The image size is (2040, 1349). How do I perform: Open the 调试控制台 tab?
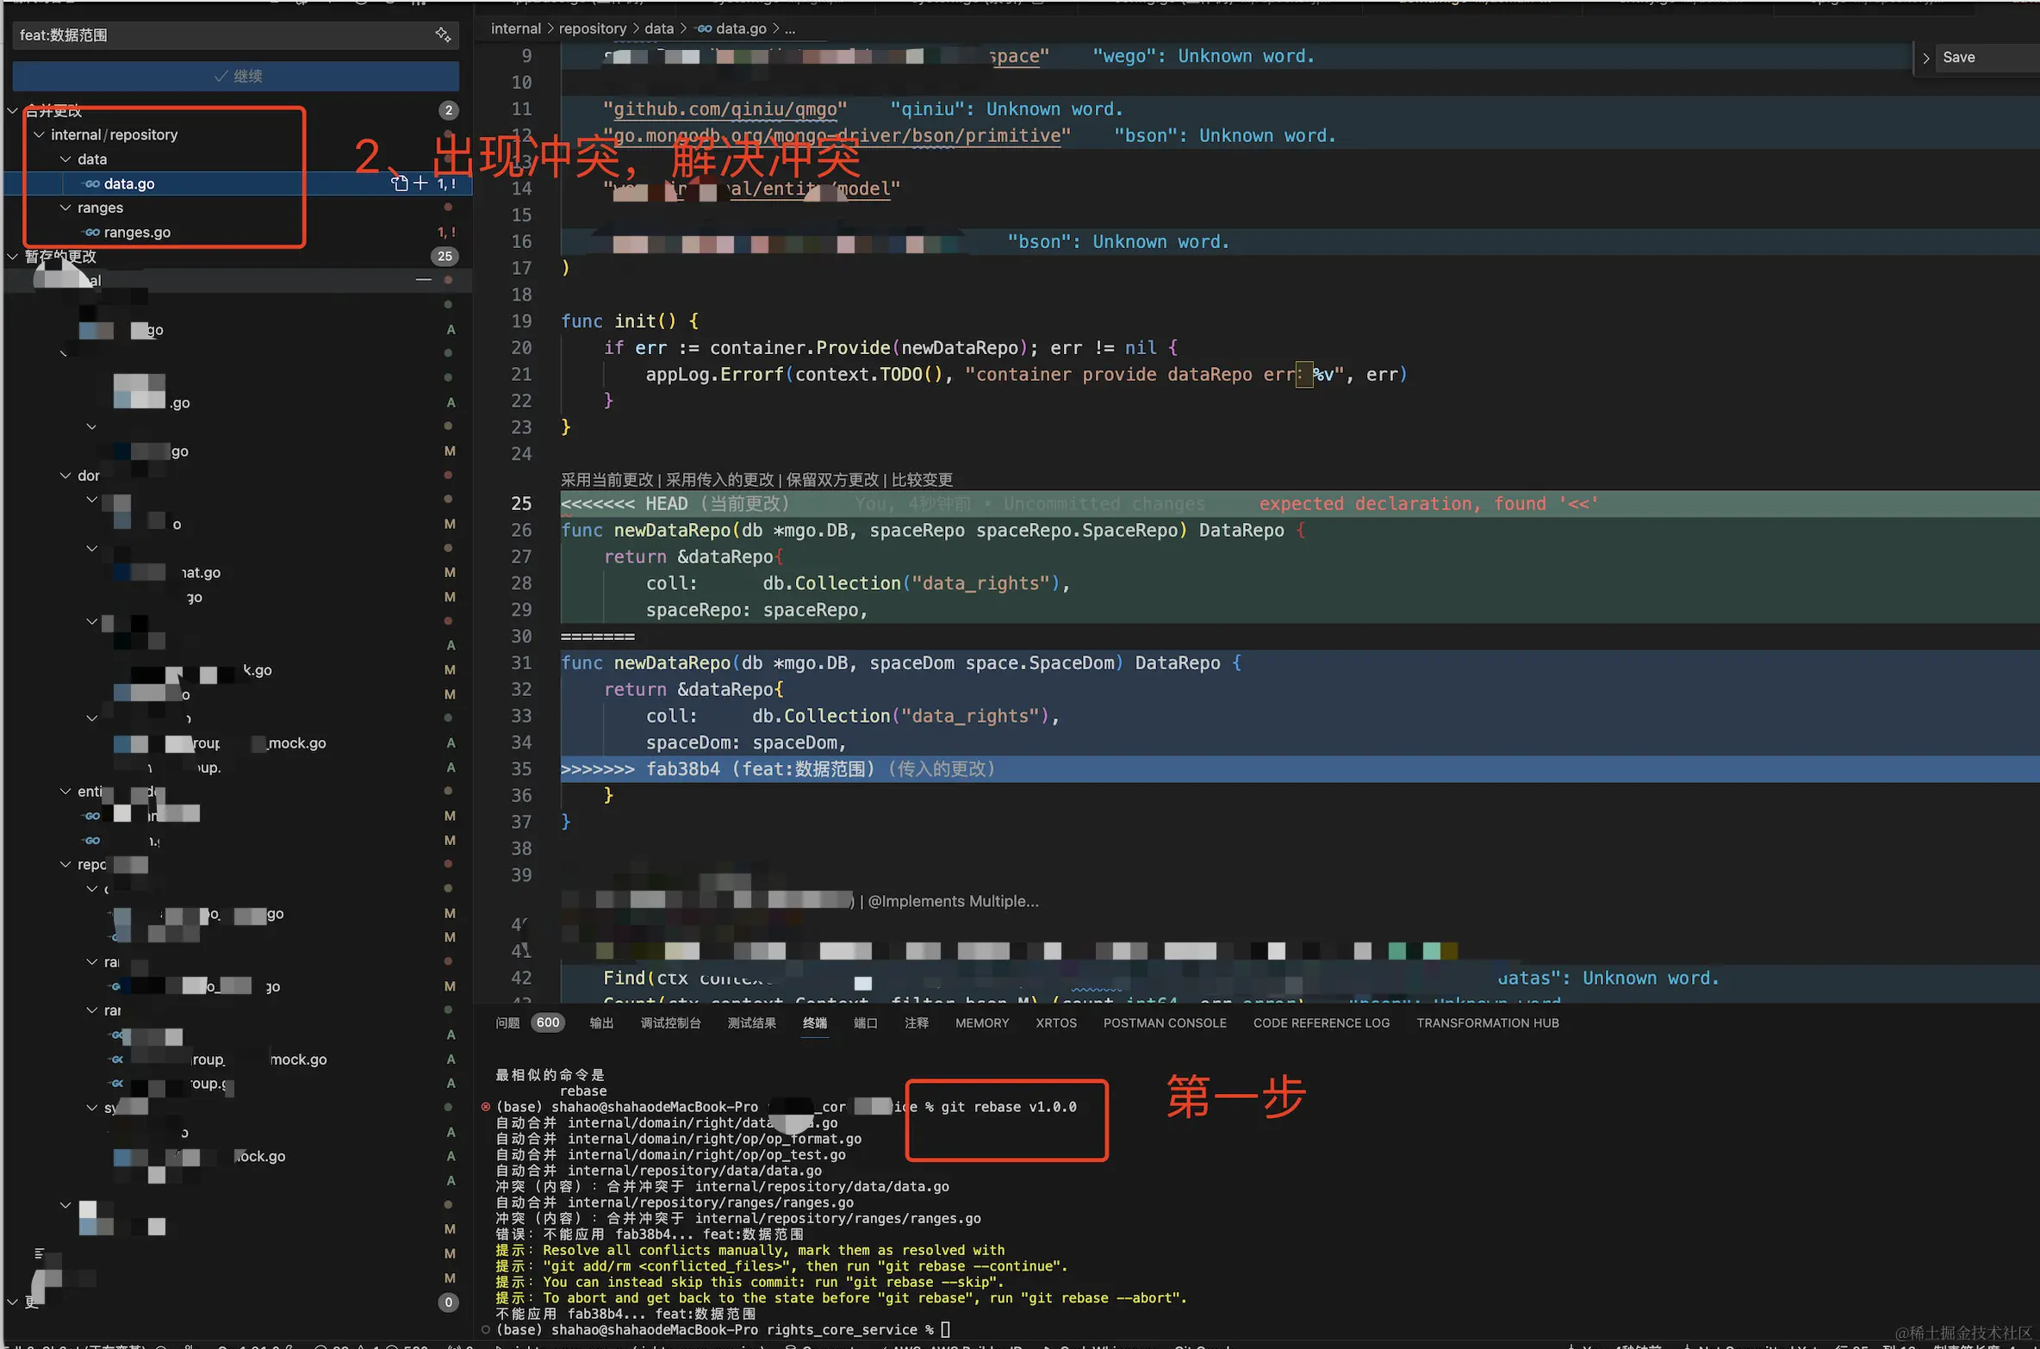pyautogui.click(x=670, y=1023)
